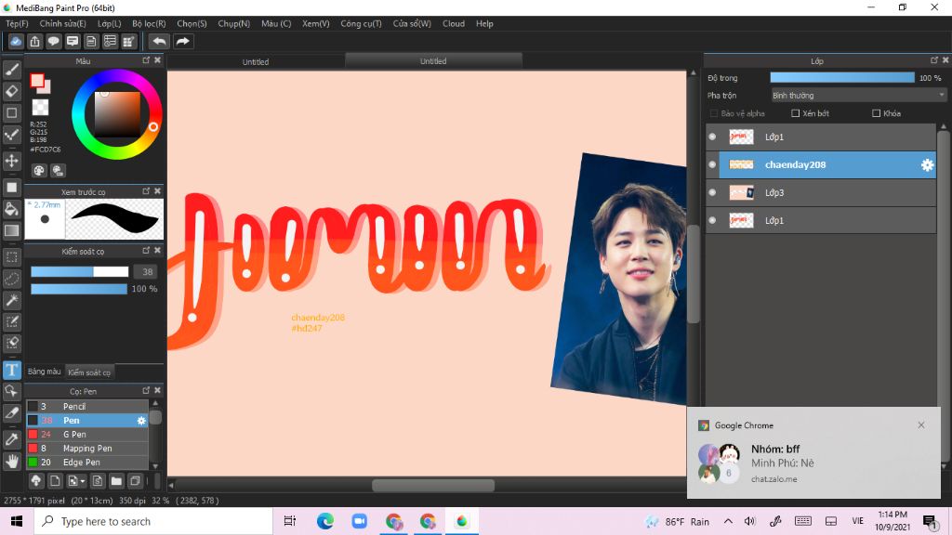The height and width of the screenshot is (535, 952).
Task: Open the gear settings for chaenday208 layer
Action: click(x=927, y=165)
